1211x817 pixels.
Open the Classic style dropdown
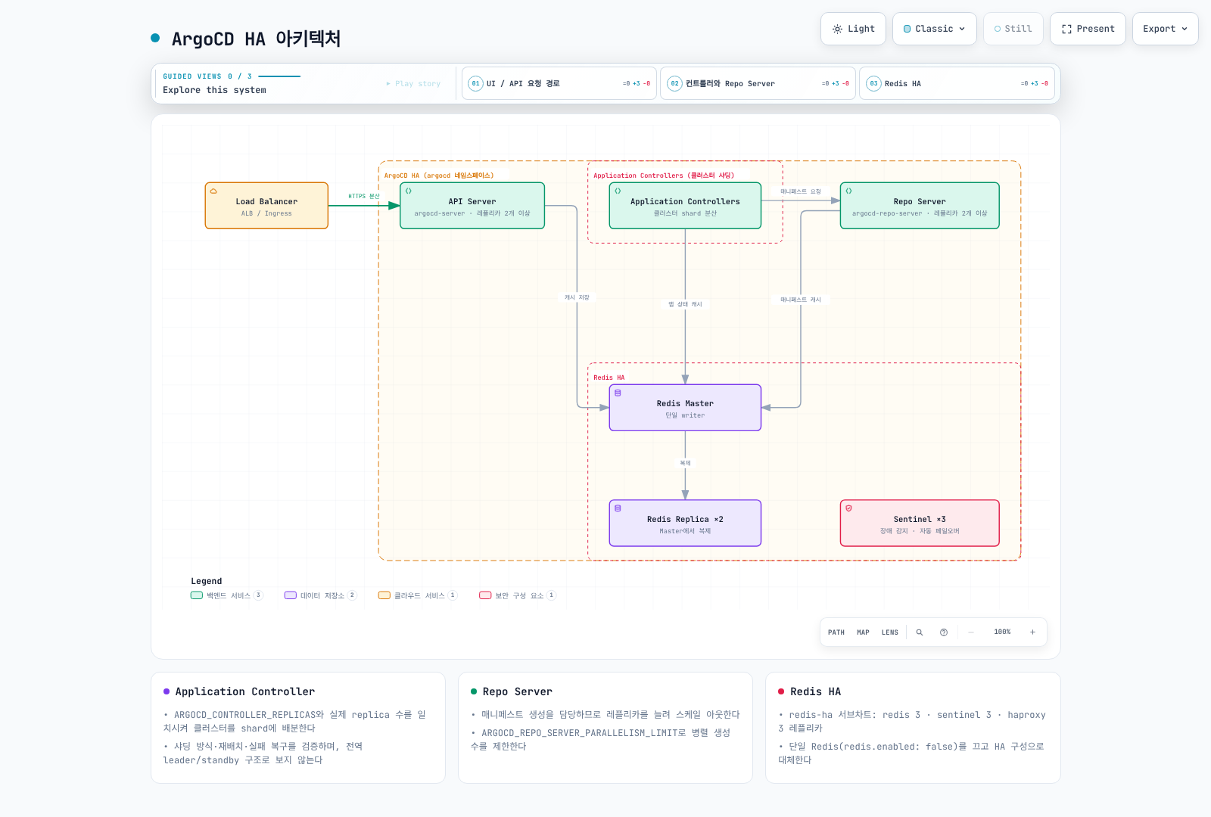(934, 29)
